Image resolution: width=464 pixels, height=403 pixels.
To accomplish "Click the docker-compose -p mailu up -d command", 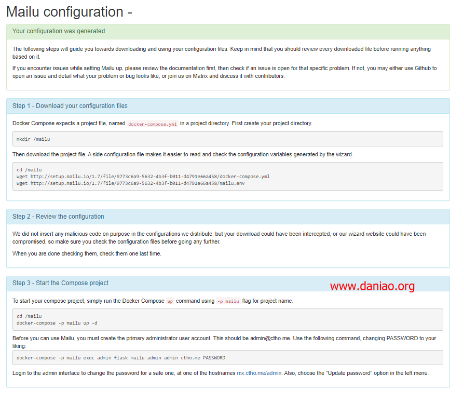I will click(57, 323).
